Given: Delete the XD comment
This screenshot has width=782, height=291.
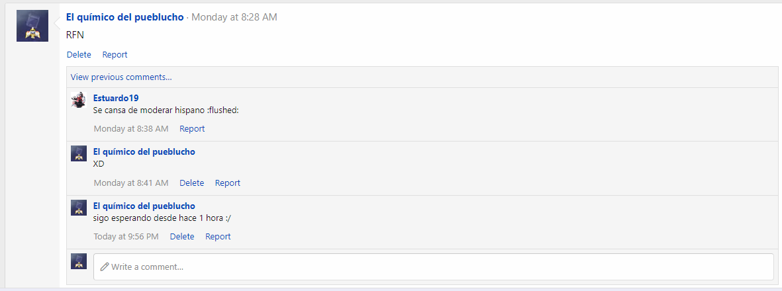Looking at the screenshot, I should (x=191, y=183).
